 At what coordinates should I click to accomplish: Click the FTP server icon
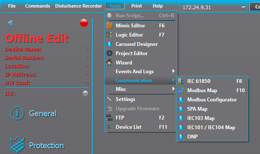(x=109, y=117)
